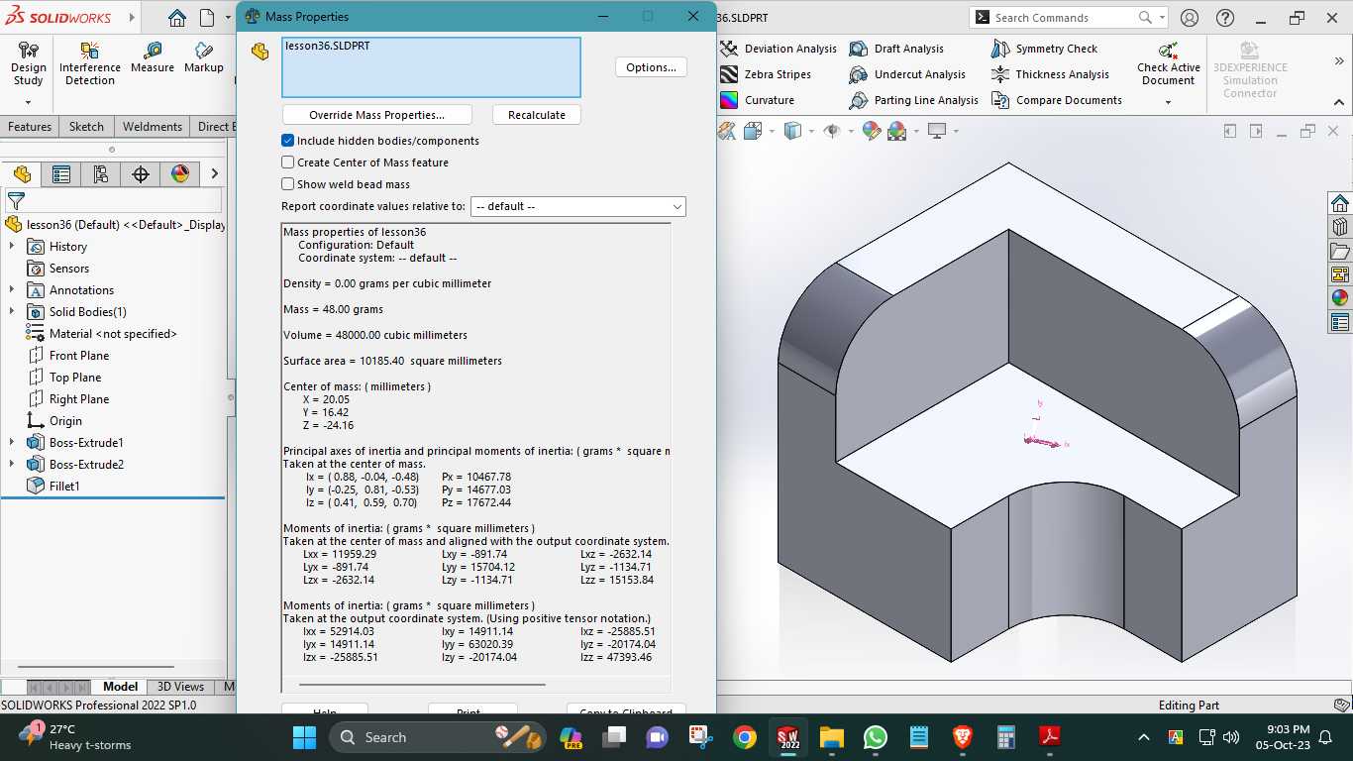
Task: Expand the Boss-Extrude2 feature
Action: point(12,465)
